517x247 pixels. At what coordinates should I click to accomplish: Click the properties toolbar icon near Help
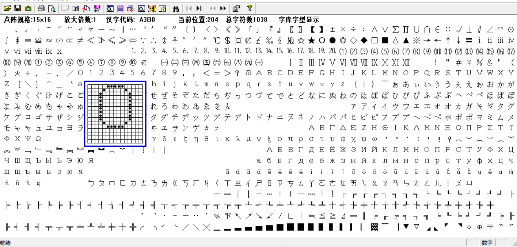click(235, 6)
